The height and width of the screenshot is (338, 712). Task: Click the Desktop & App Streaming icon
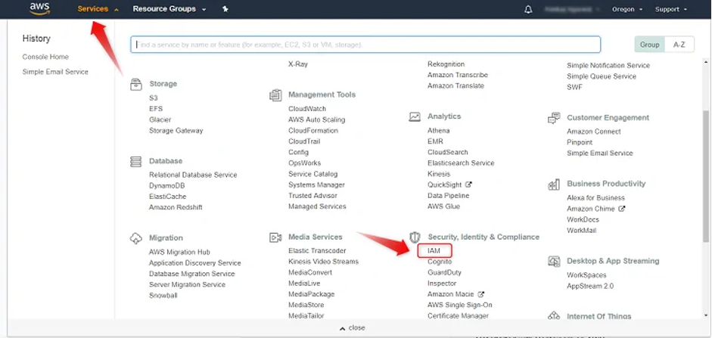click(x=554, y=262)
